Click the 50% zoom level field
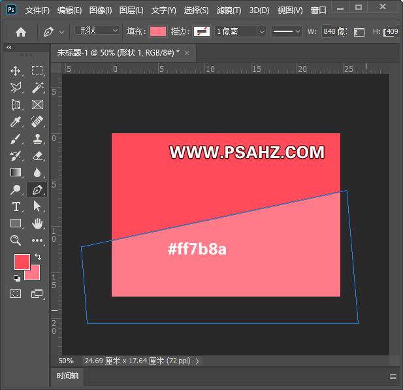This screenshot has width=403, height=390. (66, 361)
